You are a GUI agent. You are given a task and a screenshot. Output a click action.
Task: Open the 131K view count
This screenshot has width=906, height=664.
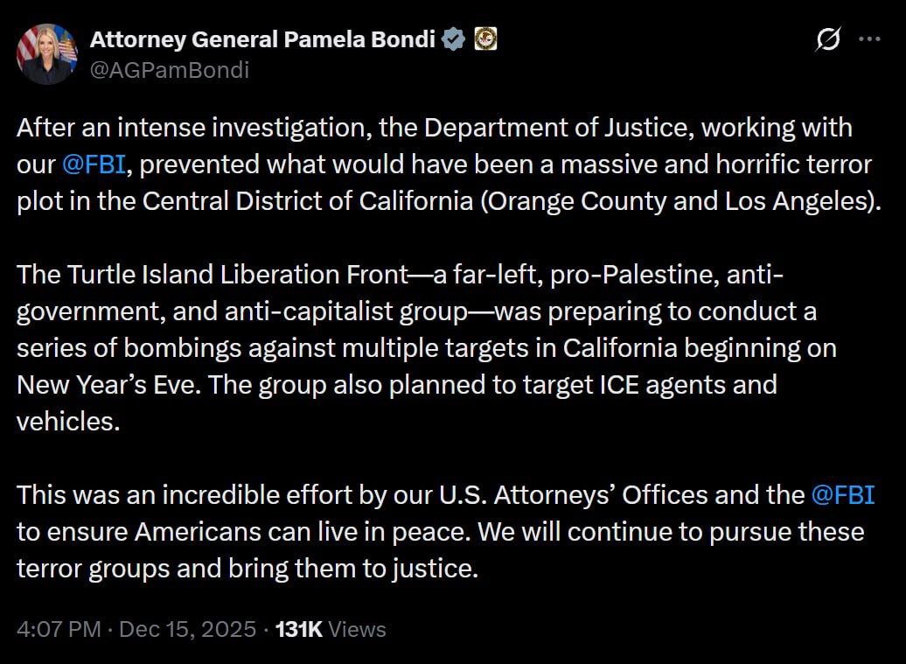[x=299, y=629]
